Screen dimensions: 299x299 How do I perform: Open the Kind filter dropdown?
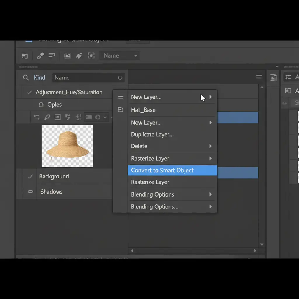tap(39, 78)
